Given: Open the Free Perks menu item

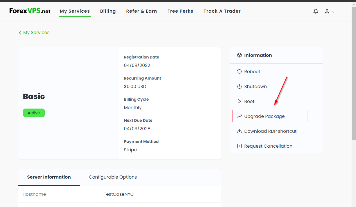Looking at the screenshot, I should (180, 11).
